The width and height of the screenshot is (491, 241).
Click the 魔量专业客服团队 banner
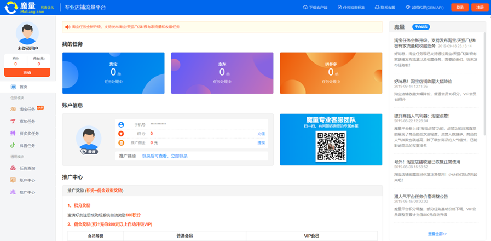coord(331,140)
